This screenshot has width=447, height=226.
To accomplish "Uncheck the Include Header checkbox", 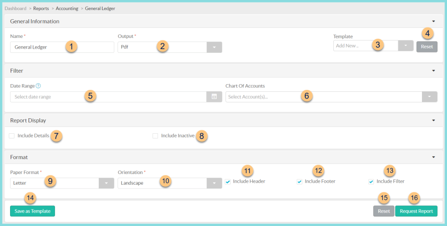I will click(x=227, y=182).
